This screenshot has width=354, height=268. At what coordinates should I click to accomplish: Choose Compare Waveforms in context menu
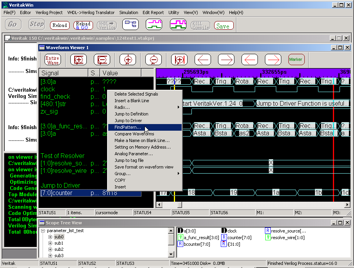[x=145, y=134]
